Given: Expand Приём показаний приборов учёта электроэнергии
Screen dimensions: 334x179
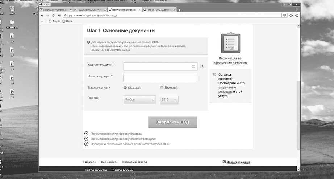Looking at the screenshot, I should (86, 139).
